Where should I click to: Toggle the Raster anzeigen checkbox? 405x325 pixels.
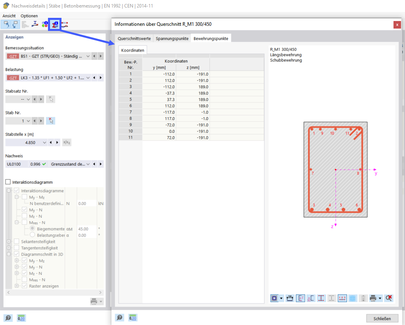[25, 286]
